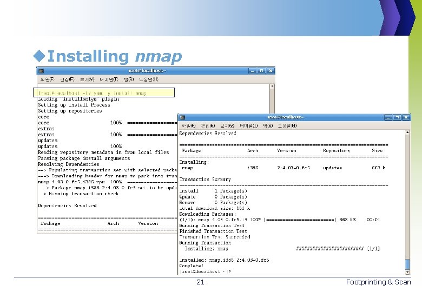This screenshot has height=292, width=422.
Task: Maximize the back terminal window
Action: pyautogui.click(x=261, y=71)
